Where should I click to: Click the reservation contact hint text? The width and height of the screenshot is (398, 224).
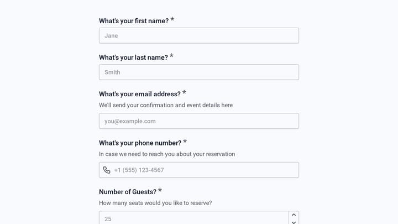(167, 154)
